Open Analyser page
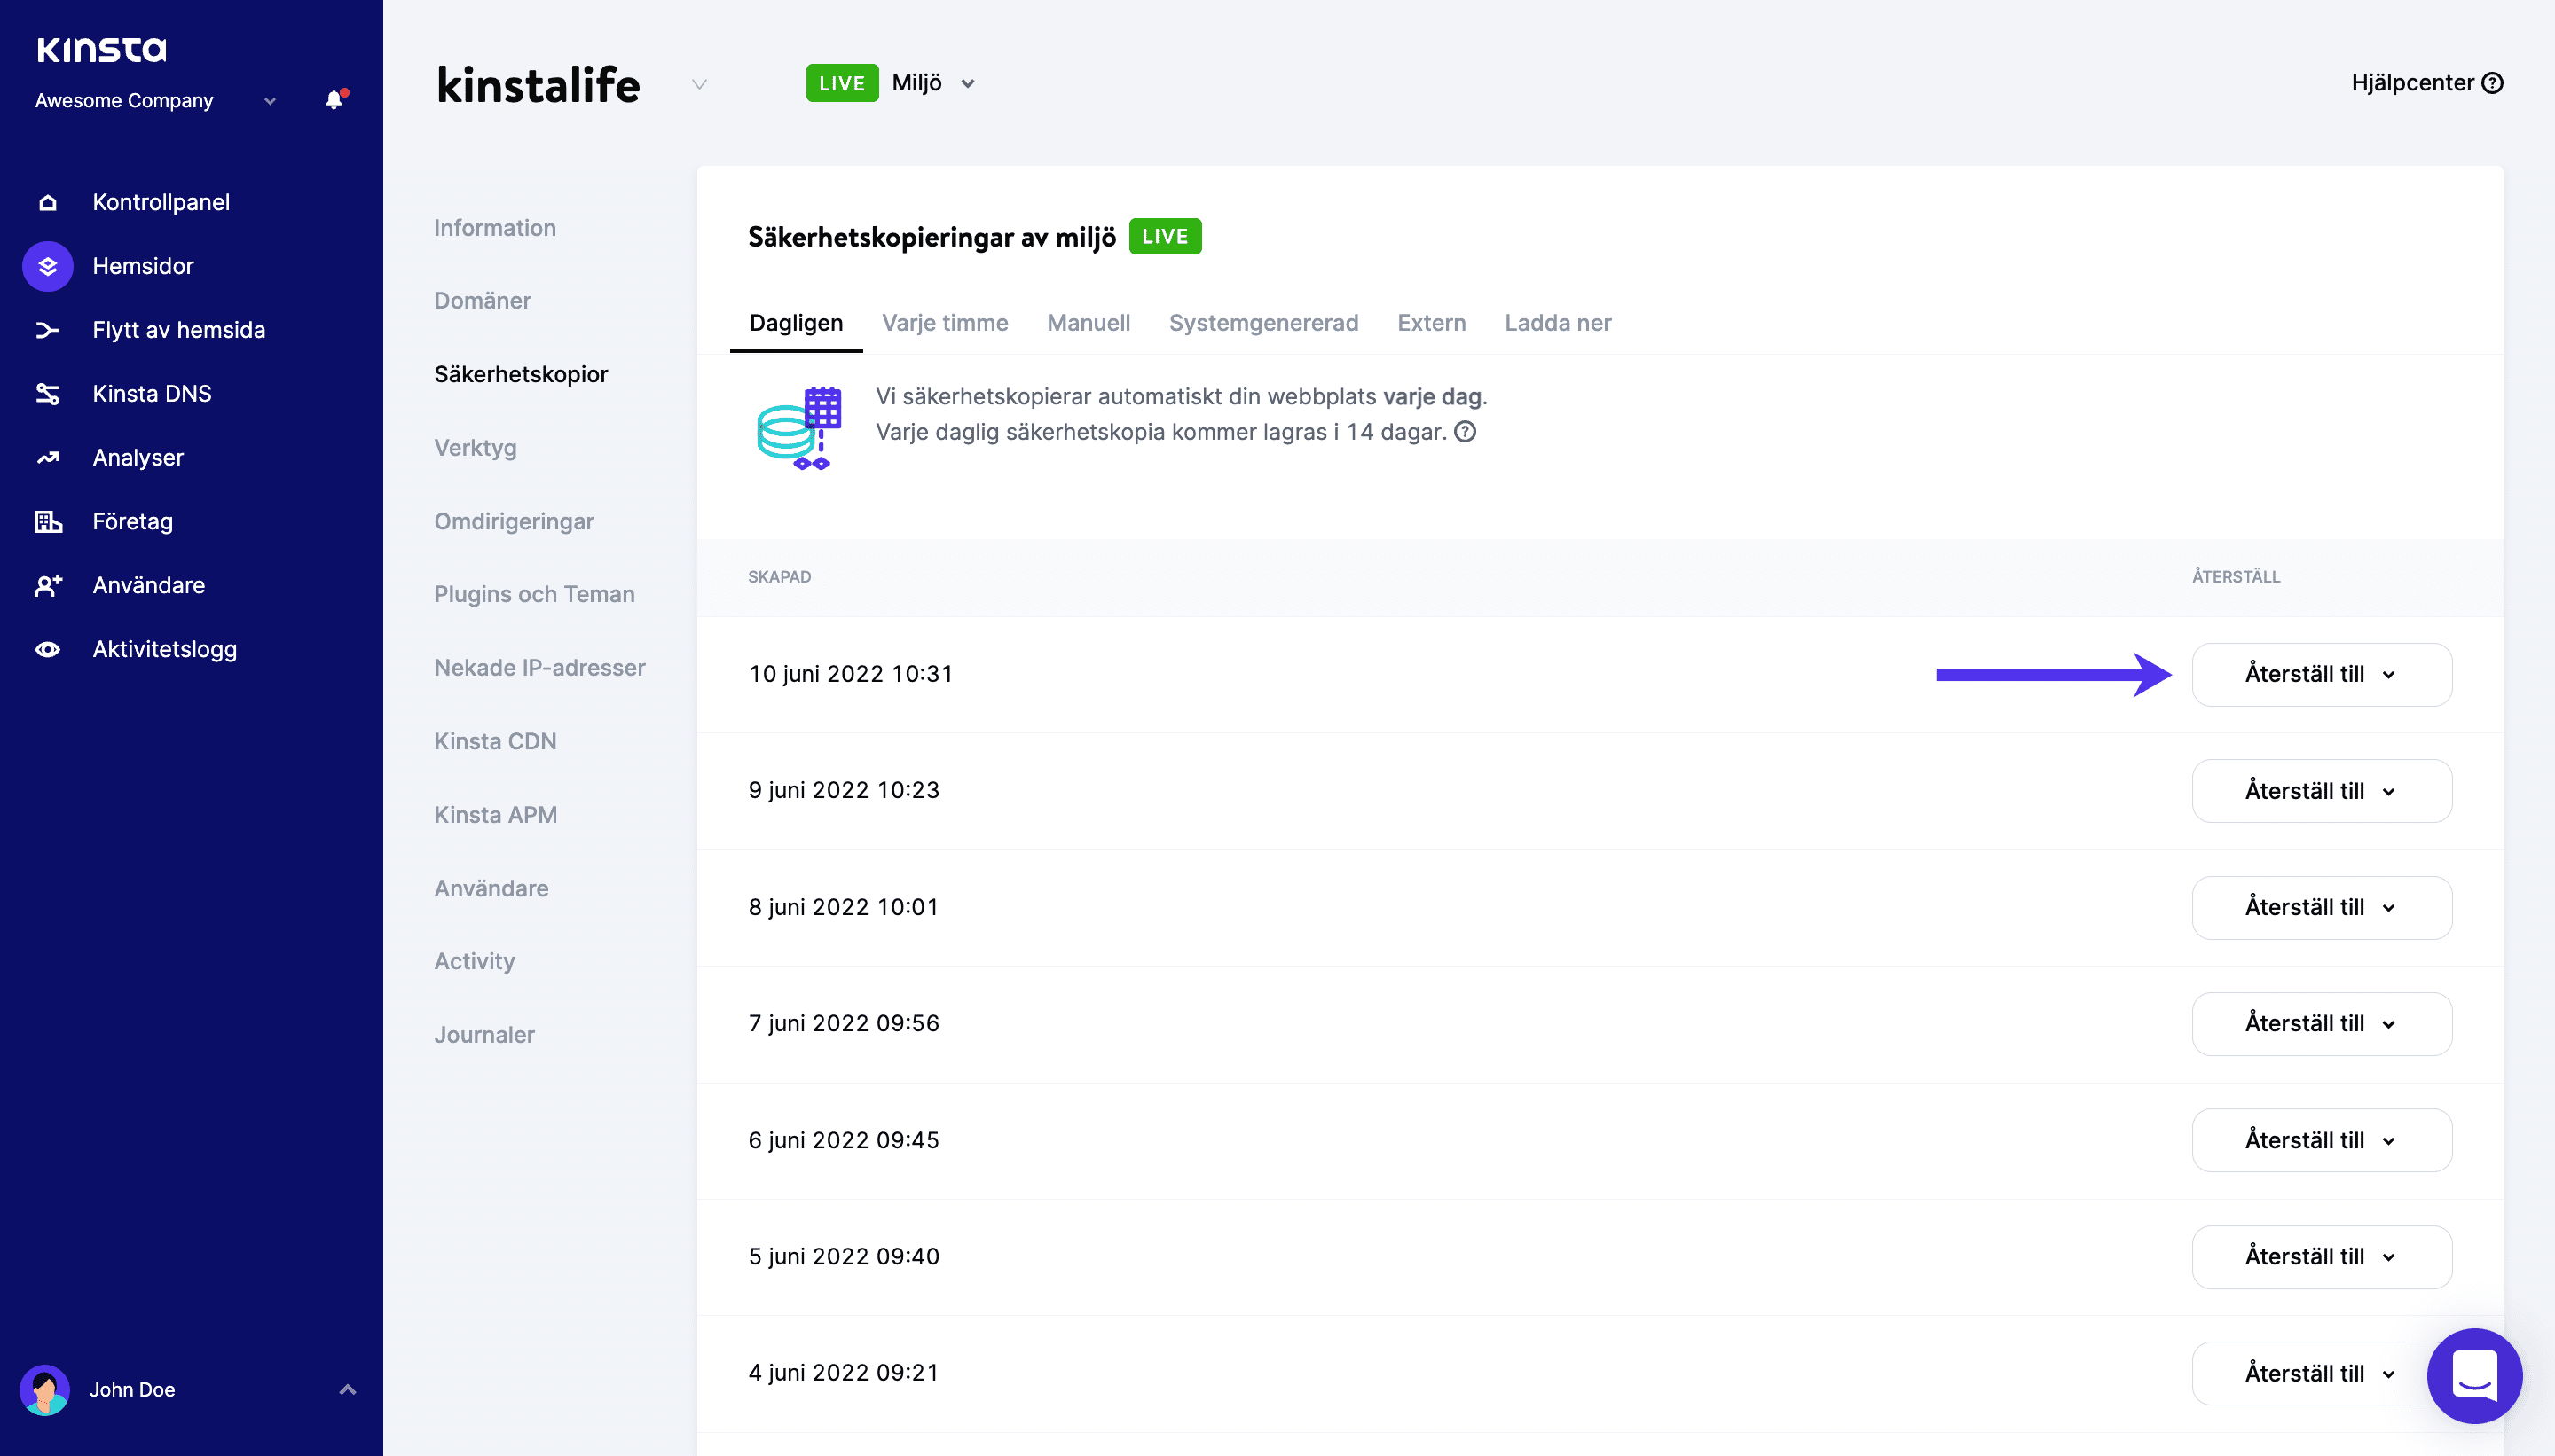Image resolution: width=2555 pixels, height=1456 pixels. [138, 458]
